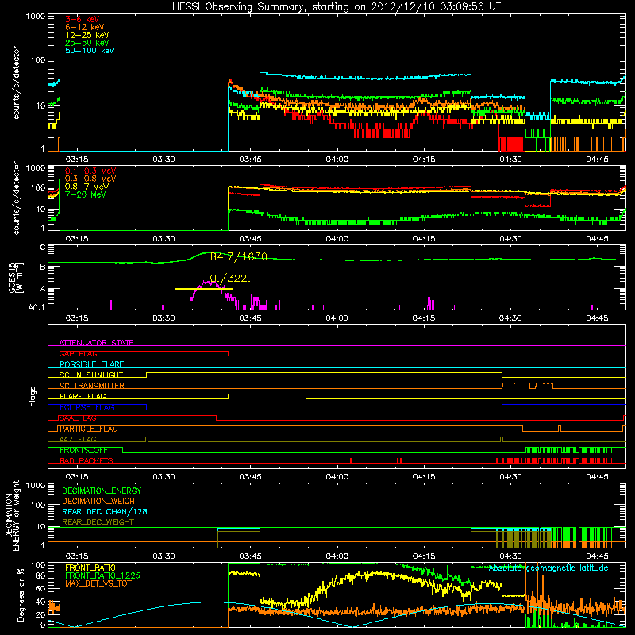The width and height of the screenshot is (635, 635).
Task: Select the DECIMATION ENERGY or weight axis title
Action: point(12,515)
